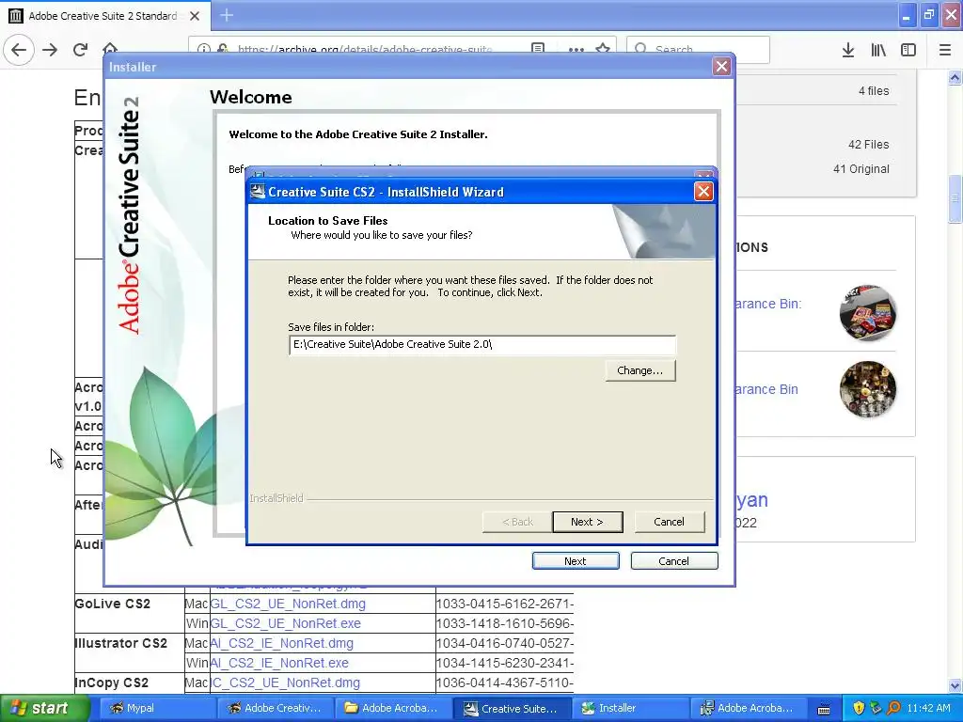Click Next in InstallShield Wizard
This screenshot has height=722, width=963.
587,522
